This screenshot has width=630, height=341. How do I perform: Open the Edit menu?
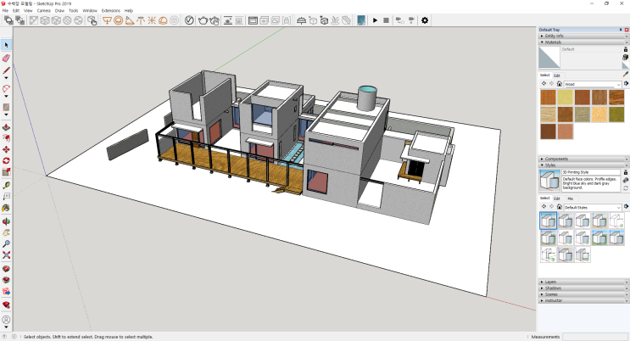[16, 10]
